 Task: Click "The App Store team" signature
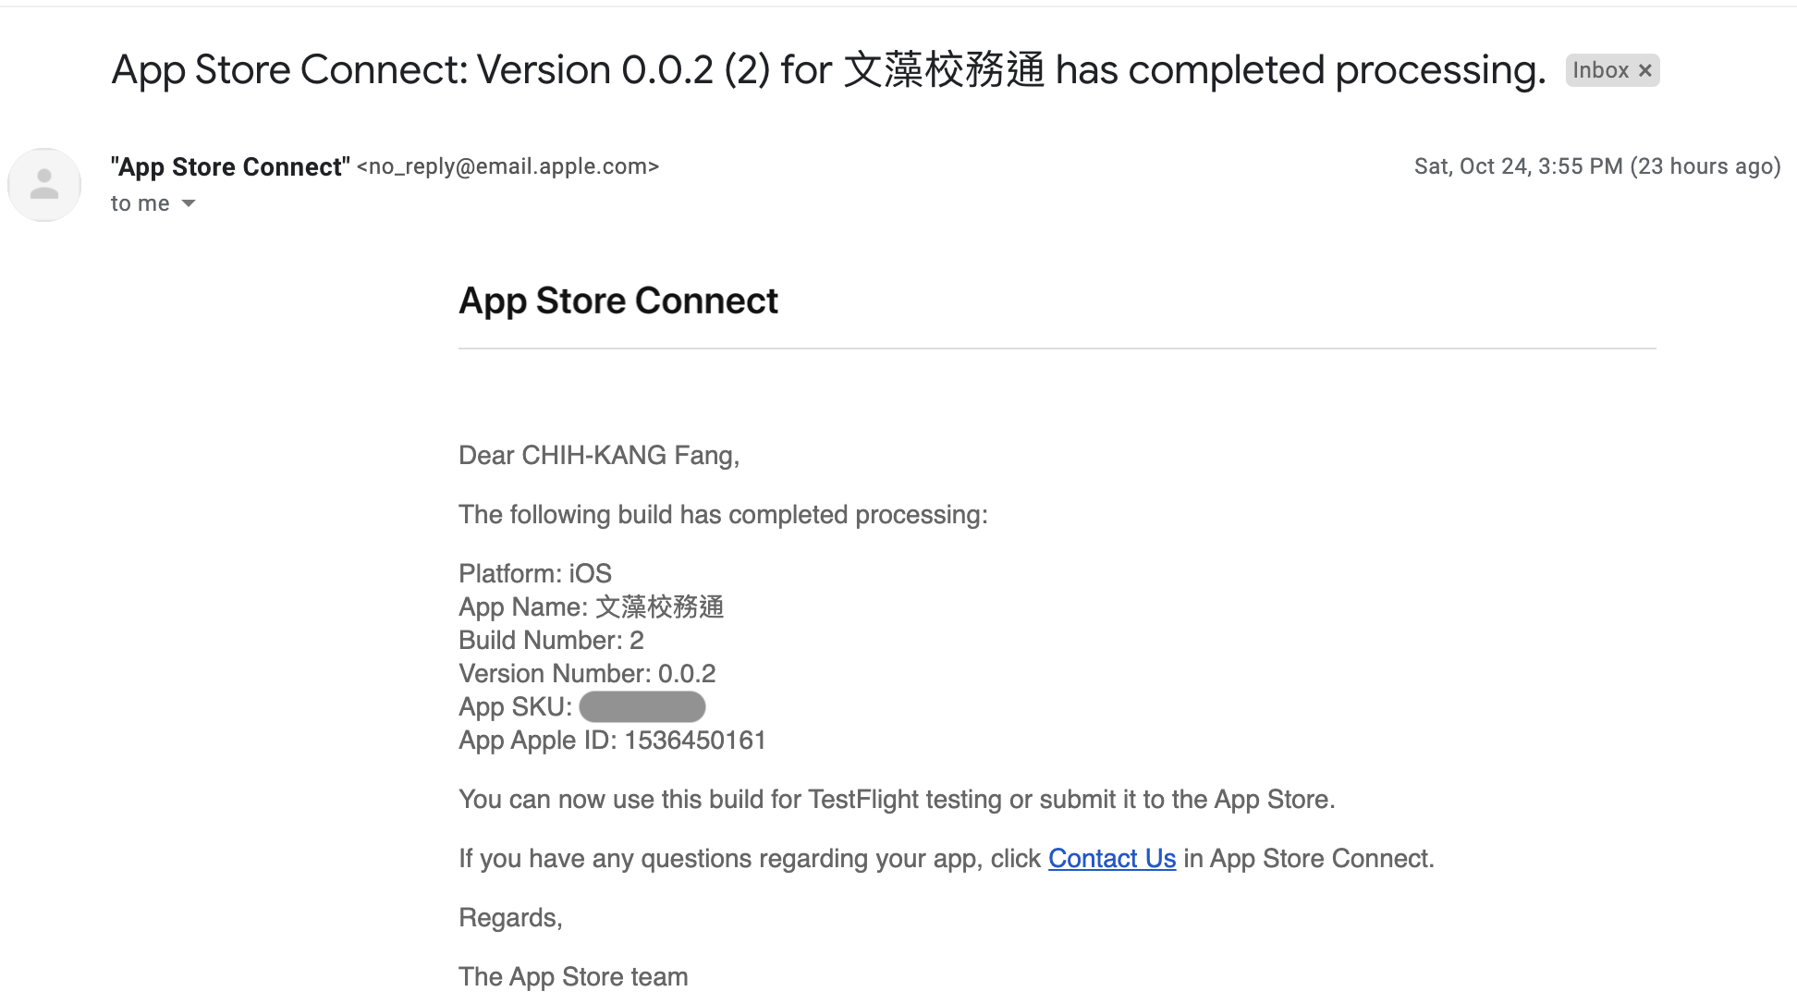coord(573,977)
